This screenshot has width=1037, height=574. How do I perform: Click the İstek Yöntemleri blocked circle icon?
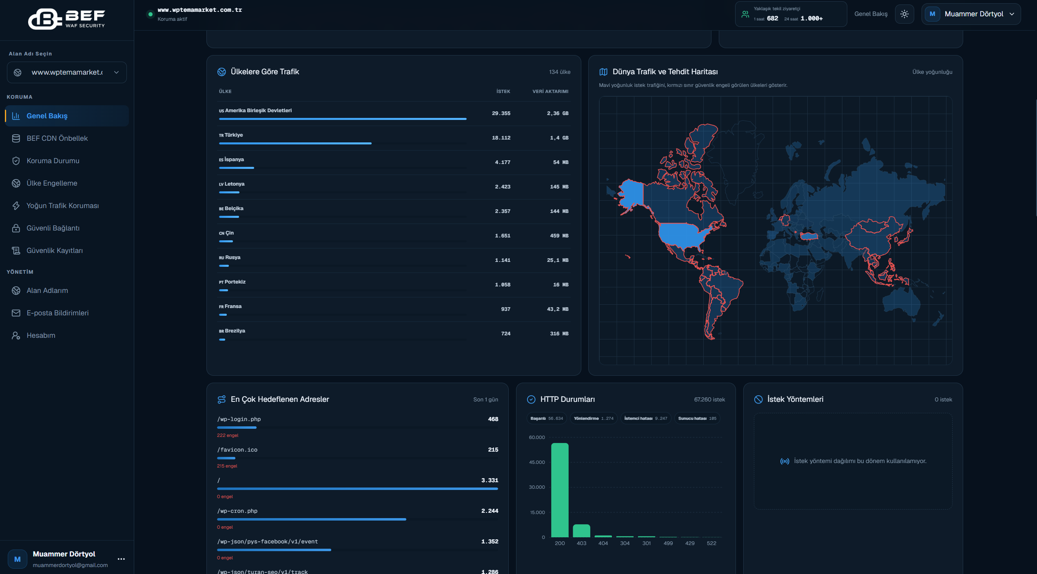758,399
